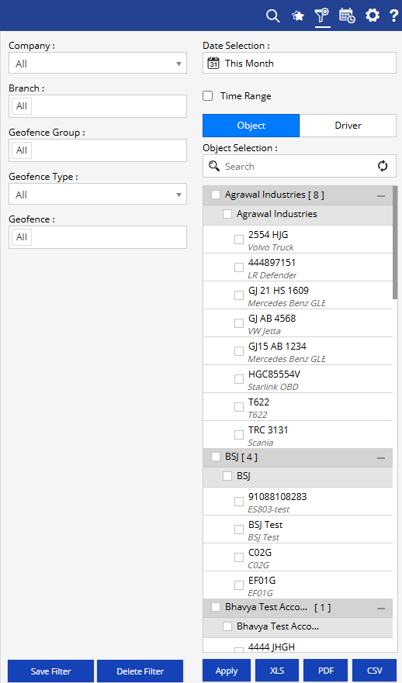Open help question mark icon
This screenshot has width=402, height=683.
click(393, 16)
